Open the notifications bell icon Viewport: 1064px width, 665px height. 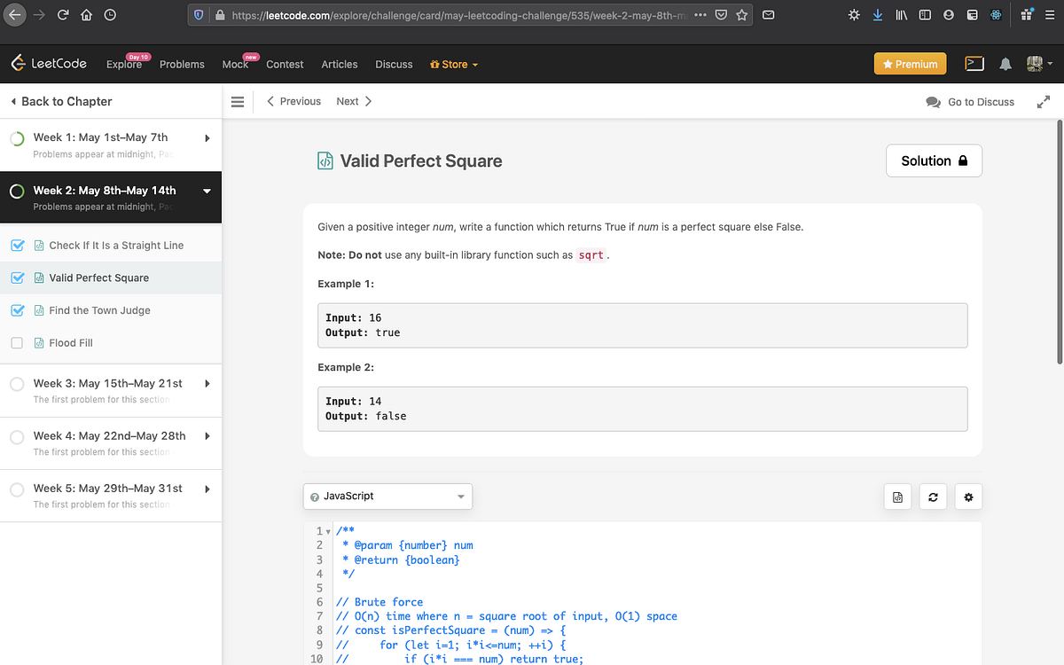click(x=1005, y=65)
